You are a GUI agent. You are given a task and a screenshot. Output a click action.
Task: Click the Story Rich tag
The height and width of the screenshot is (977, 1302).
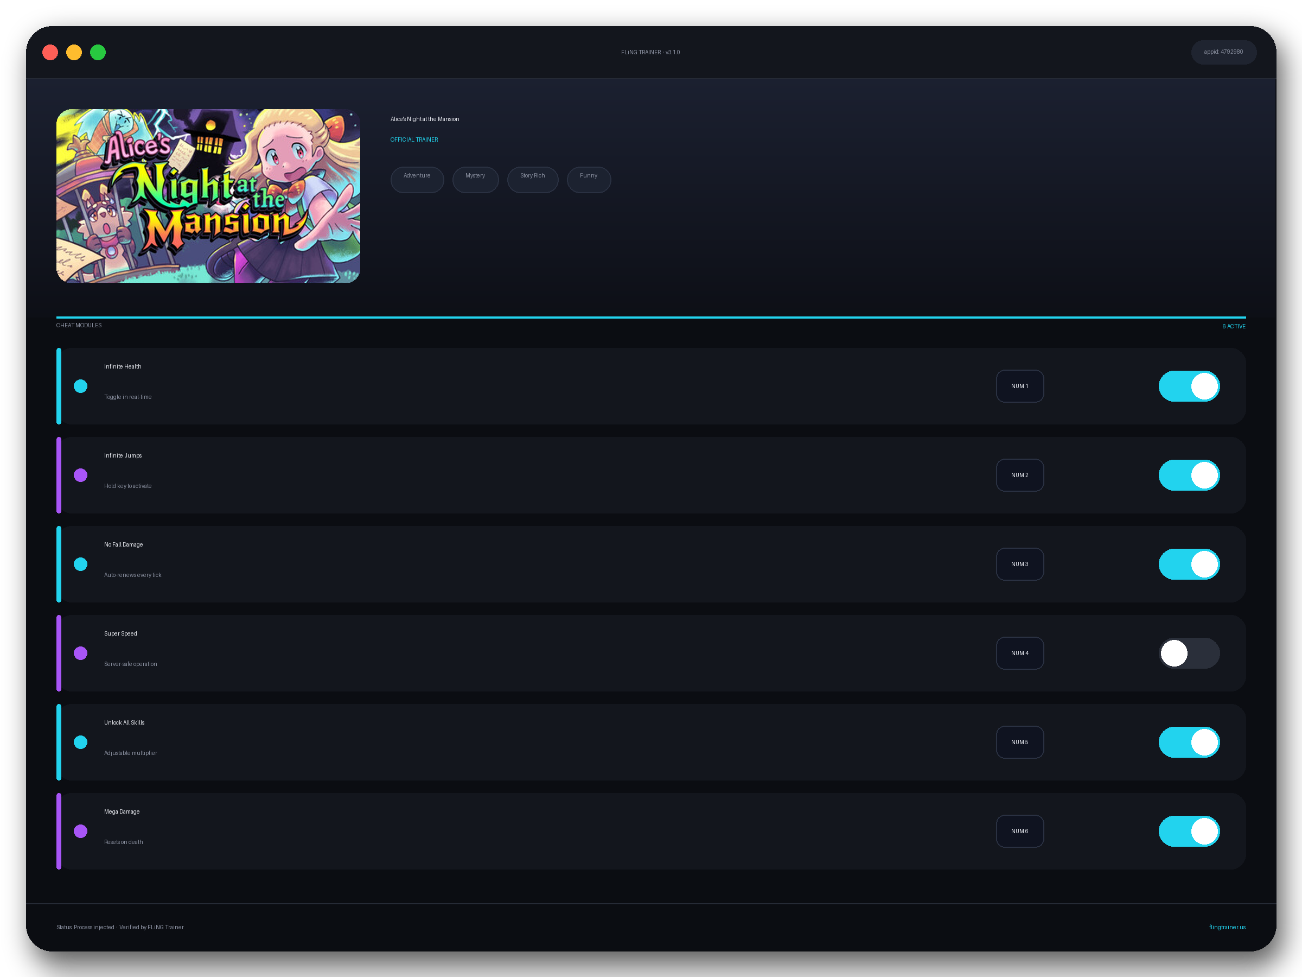click(x=533, y=180)
